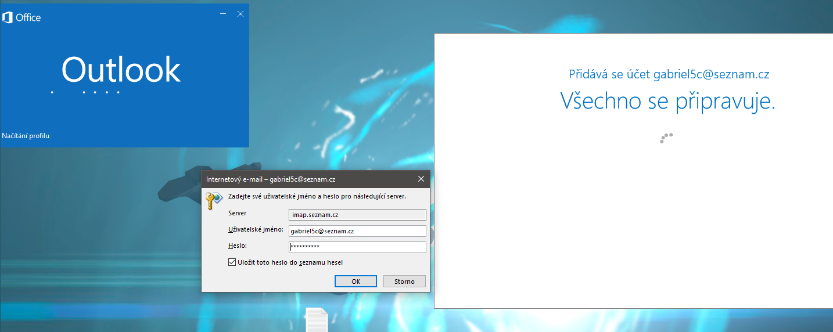
Task: Click the loading spinner in the account setup window
Action: click(666, 138)
